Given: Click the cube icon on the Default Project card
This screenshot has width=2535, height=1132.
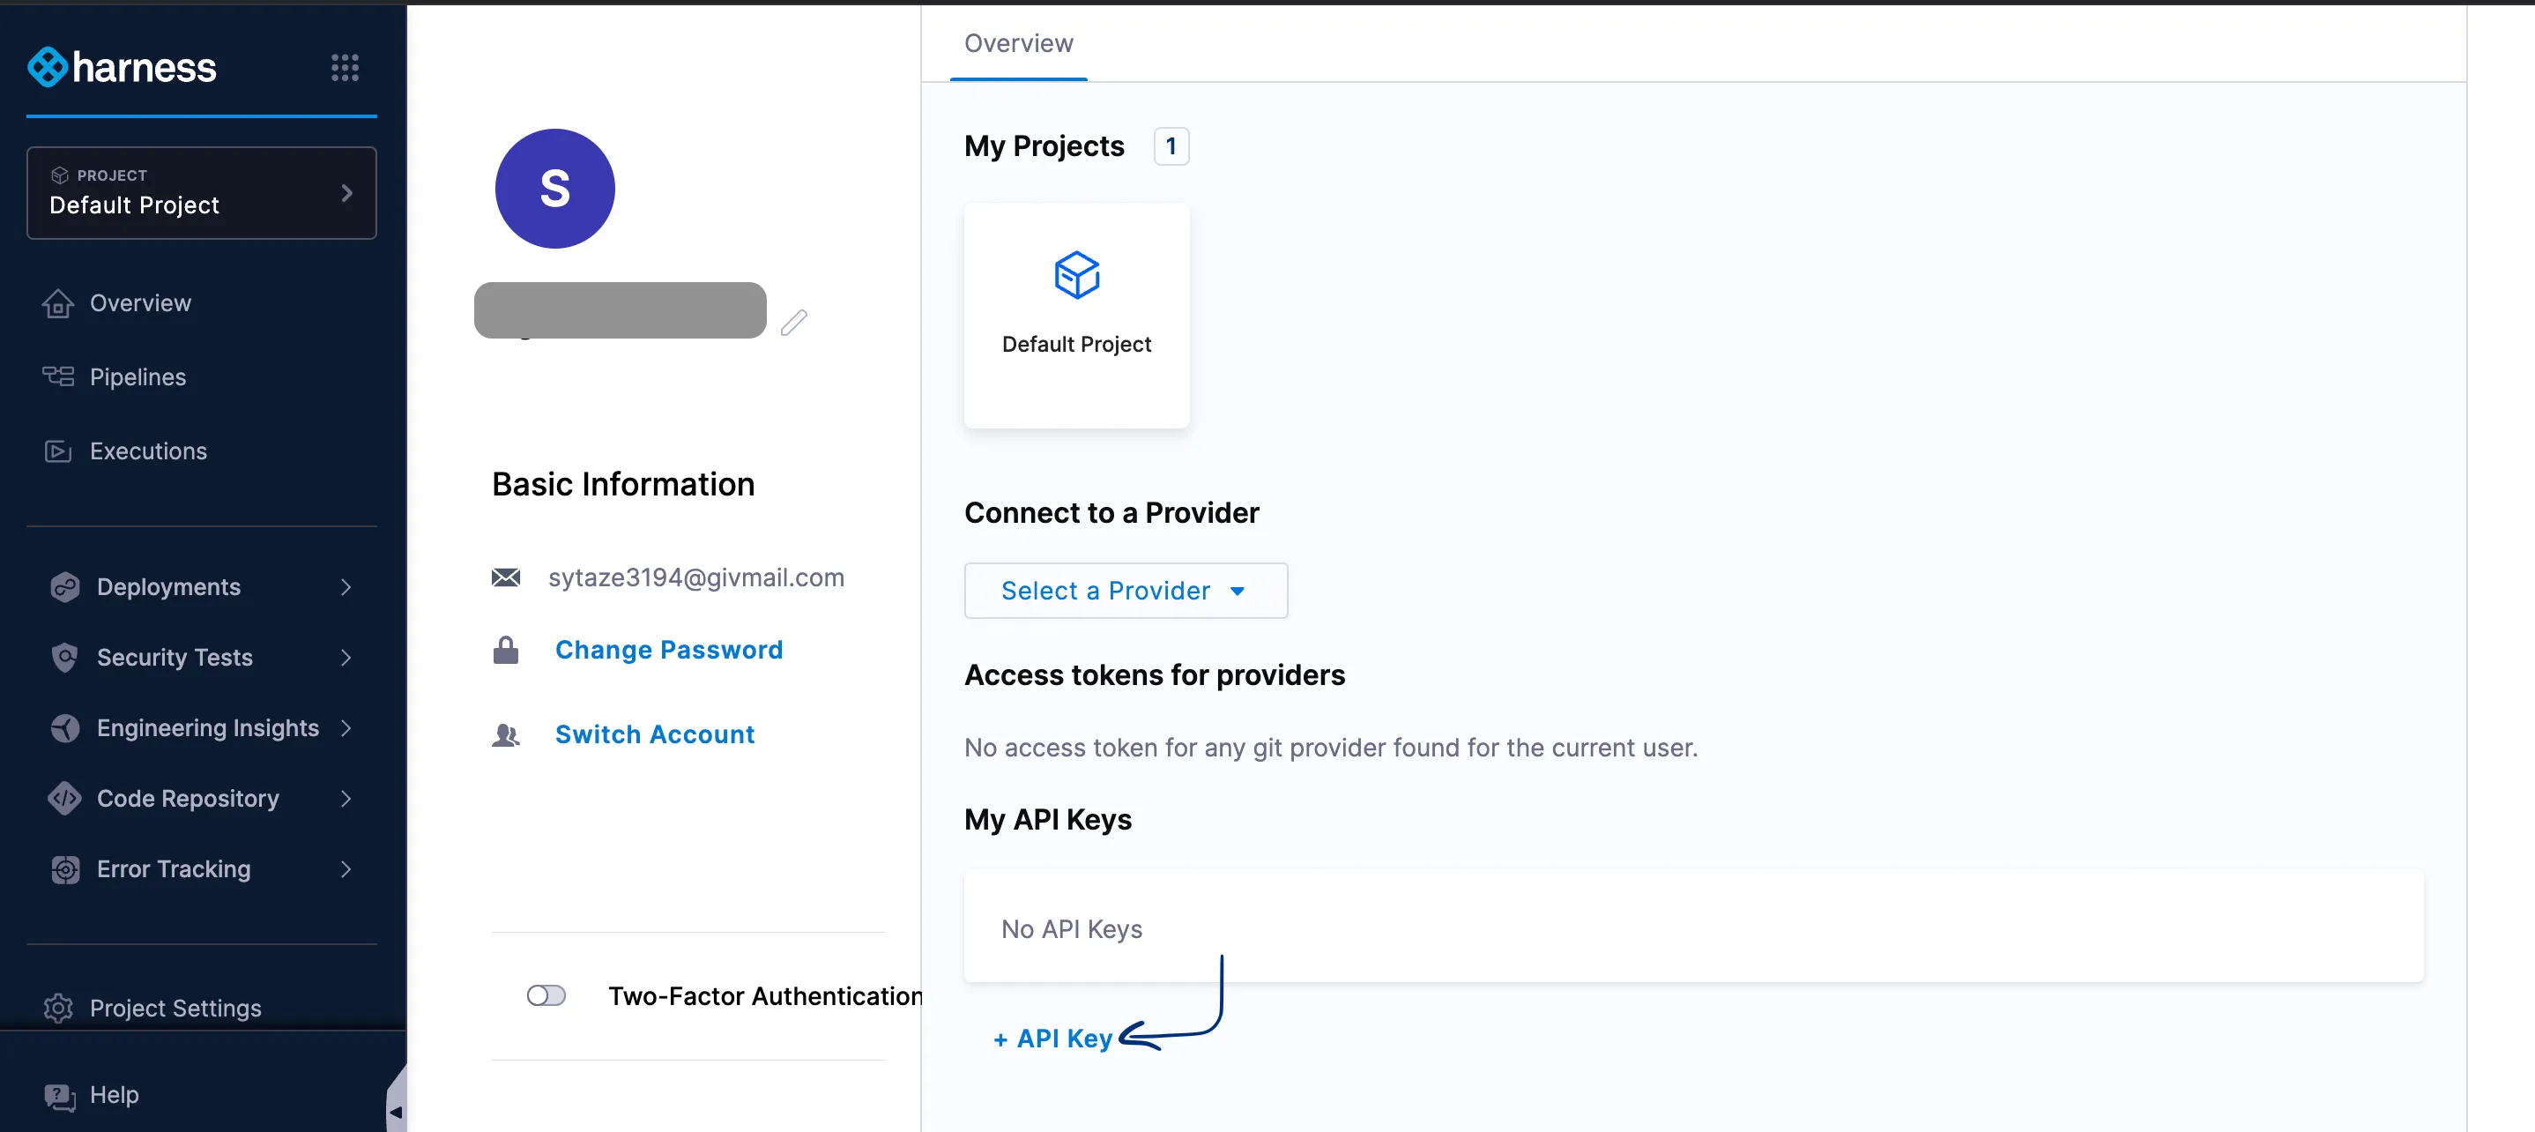Looking at the screenshot, I should tap(1076, 275).
